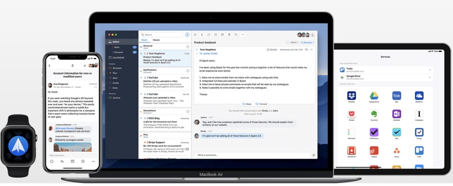Tap the snooze clock icon on iPhone bottom bar

click(x=83, y=161)
